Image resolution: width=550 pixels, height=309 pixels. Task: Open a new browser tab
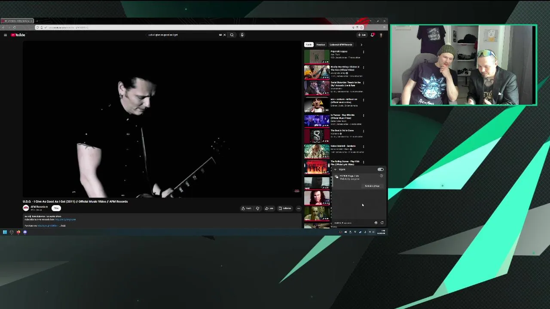pyautogui.click(x=37, y=21)
